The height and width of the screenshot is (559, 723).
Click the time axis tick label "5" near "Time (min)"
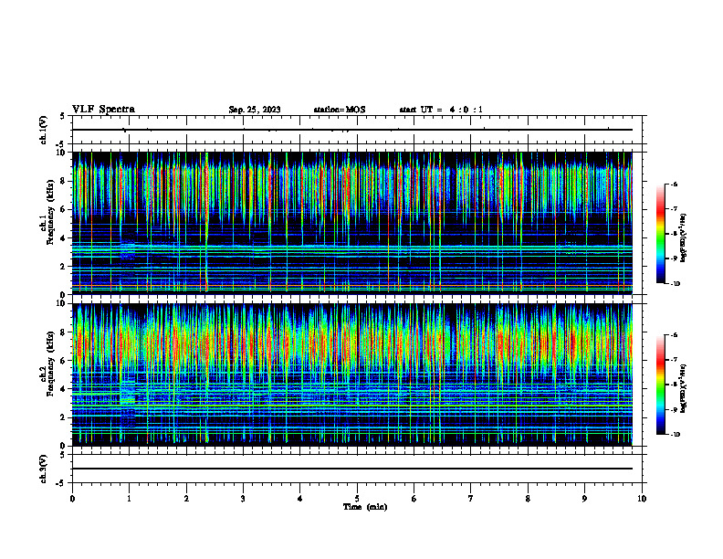click(x=357, y=499)
